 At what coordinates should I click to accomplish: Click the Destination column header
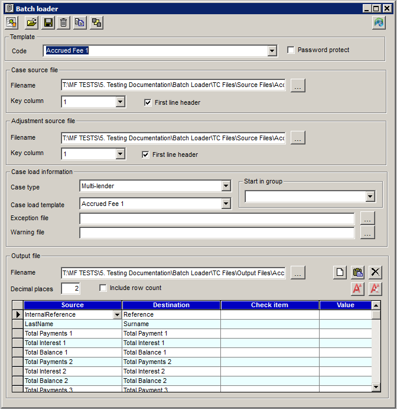[x=171, y=305]
